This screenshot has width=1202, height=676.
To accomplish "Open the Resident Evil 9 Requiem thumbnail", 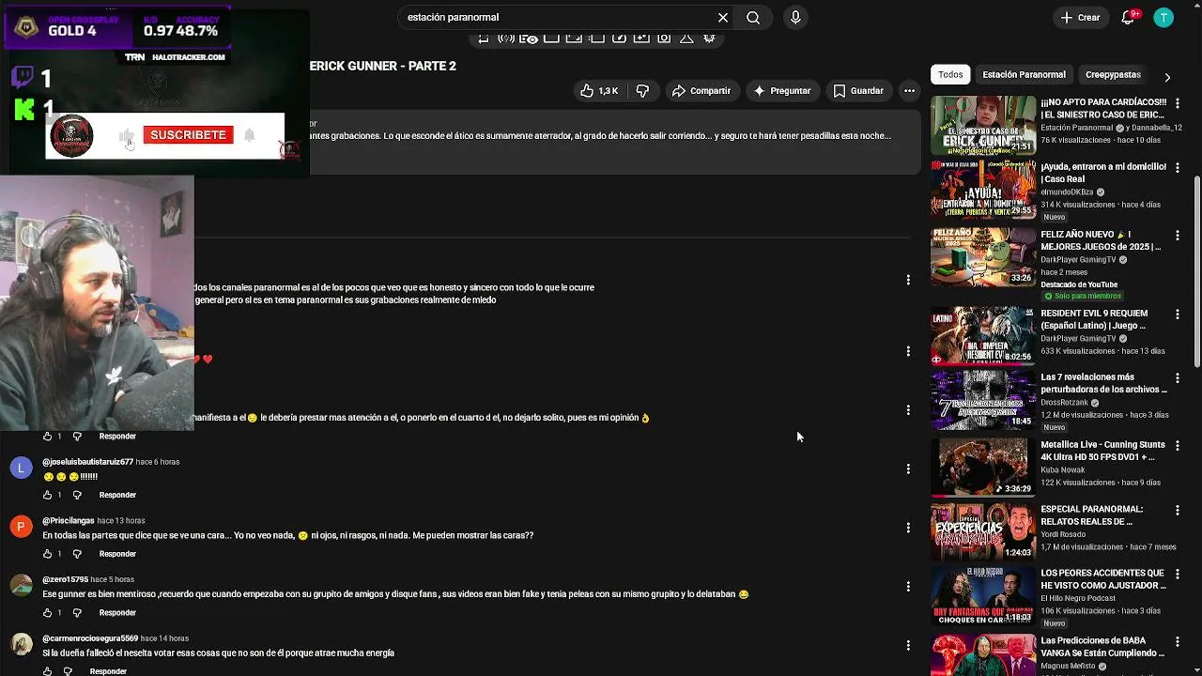I will pyautogui.click(x=983, y=335).
